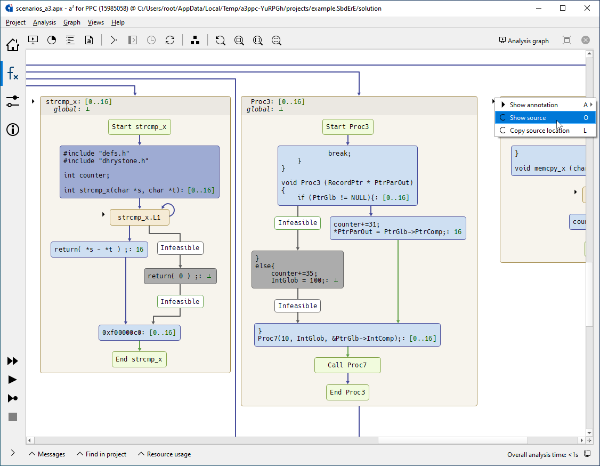The width and height of the screenshot is (600, 466).
Task: Click the Proc7(10, IntGlob...) block
Action: [347, 335]
